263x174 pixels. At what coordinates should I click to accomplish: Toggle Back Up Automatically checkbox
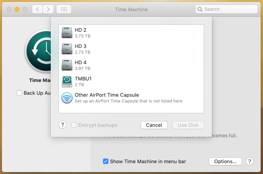(19, 93)
